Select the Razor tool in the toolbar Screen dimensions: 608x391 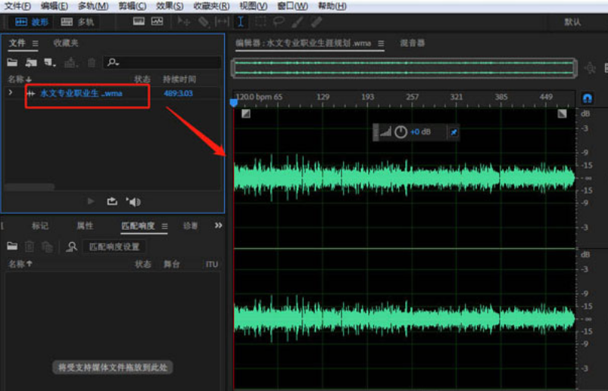tap(203, 22)
